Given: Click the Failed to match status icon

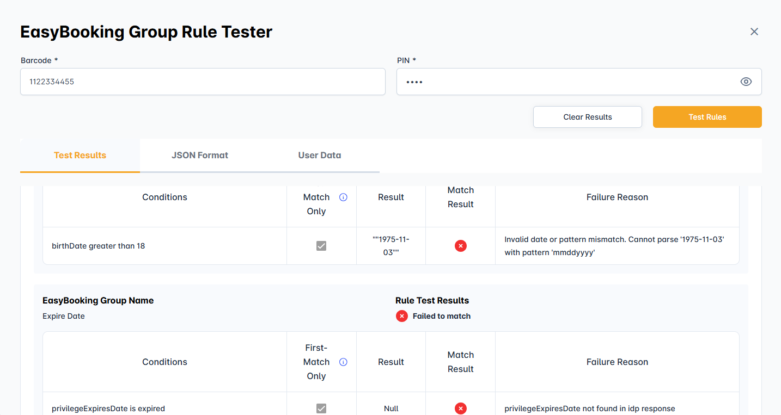Looking at the screenshot, I should click(402, 316).
